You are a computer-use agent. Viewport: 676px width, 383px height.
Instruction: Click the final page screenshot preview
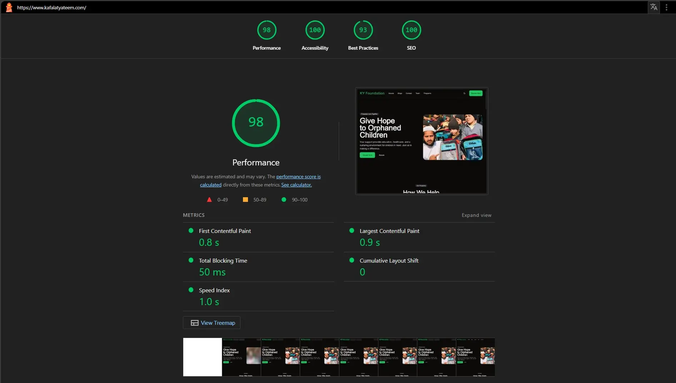422,141
